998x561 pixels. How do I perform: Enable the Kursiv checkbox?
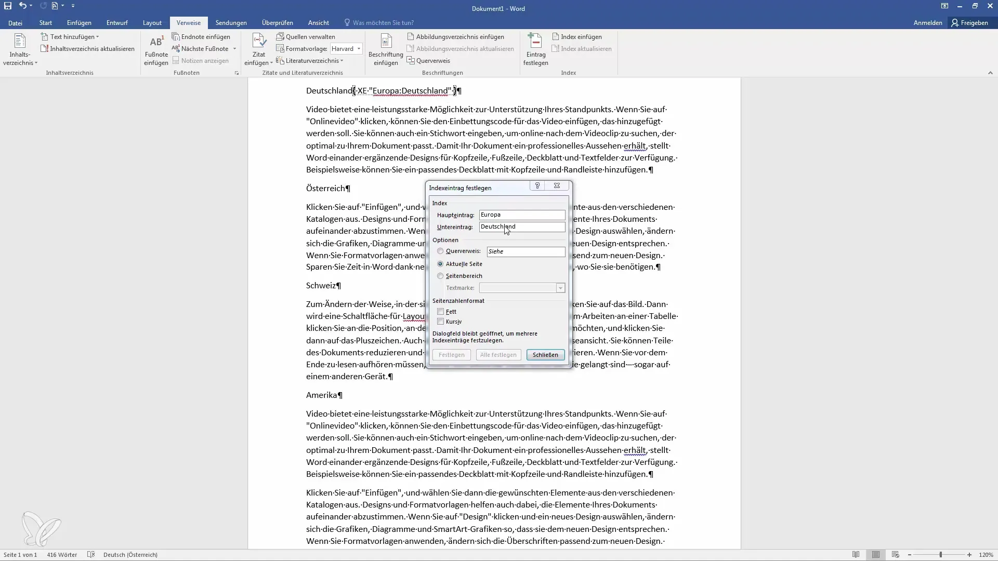pos(441,322)
